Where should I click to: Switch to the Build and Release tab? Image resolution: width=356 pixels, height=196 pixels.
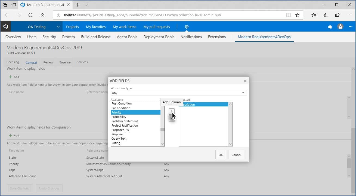pos(96,37)
